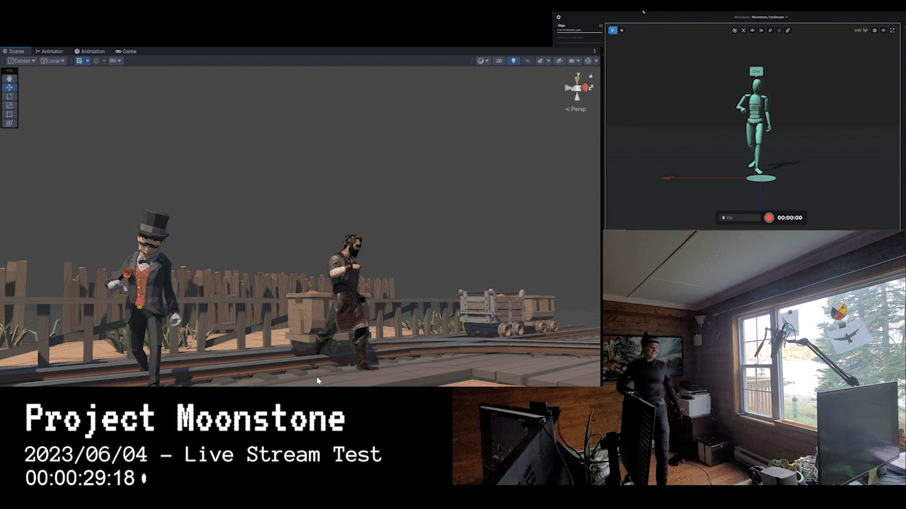Viewport: 906px width, 509px height.
Task: Select the Move tool
Action: point(9,88)
